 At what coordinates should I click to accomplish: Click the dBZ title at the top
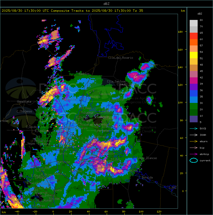106,4
